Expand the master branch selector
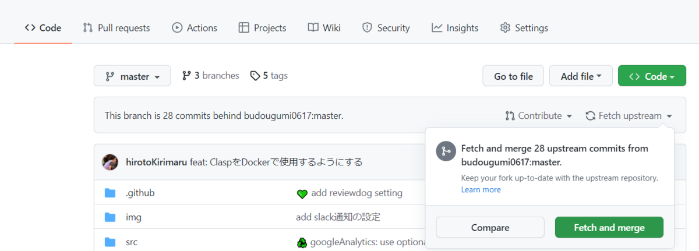This screenshot has width=699, height=251. tap(132, 76)
